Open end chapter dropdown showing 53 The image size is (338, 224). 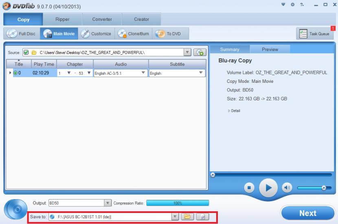pos(89,73)
